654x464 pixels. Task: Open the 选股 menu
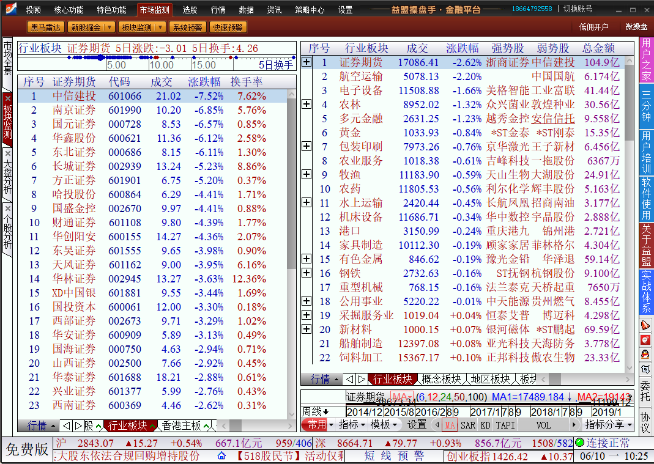[190, 10]
